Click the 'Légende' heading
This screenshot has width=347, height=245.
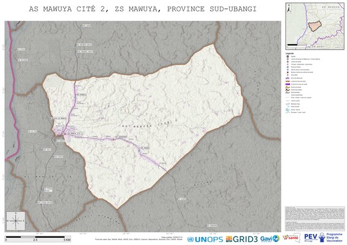(x=290, y=53)
